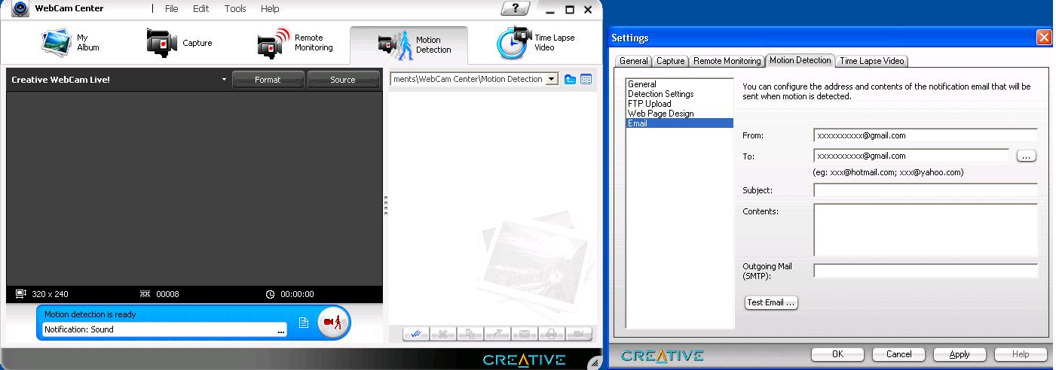Click the video camera toolbar button
Screen dimensions: 1056x370
pos(579,334)
